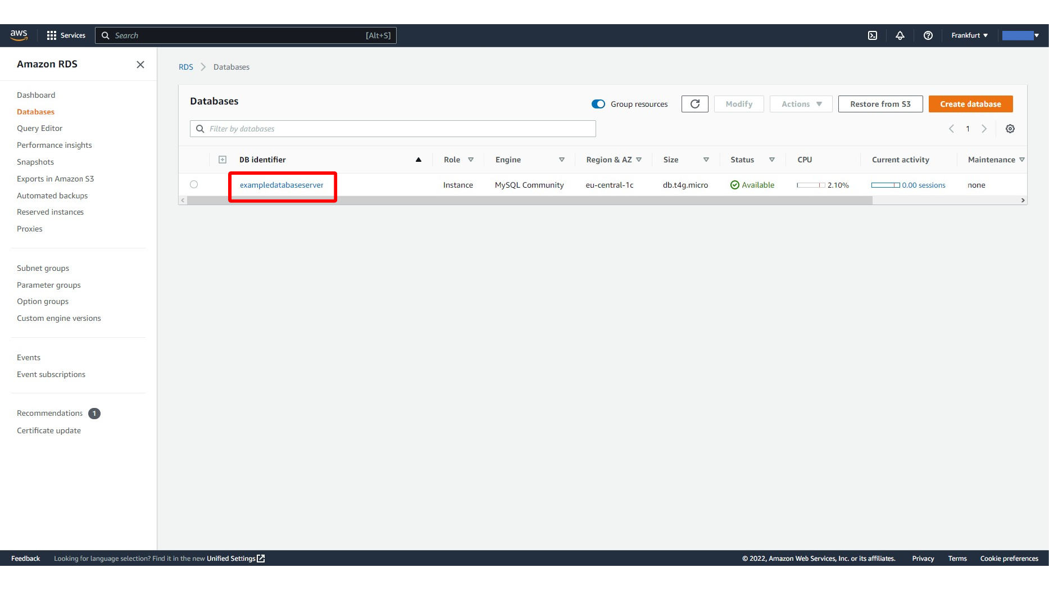This screenshot has width=1049, height=590.
Task: Sort by DB identifier ascending arrow
Action: tap(419, 160)
